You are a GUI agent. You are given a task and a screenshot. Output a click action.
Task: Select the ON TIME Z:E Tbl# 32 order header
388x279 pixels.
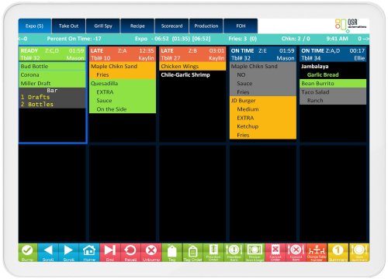click(x=263, y=54)
